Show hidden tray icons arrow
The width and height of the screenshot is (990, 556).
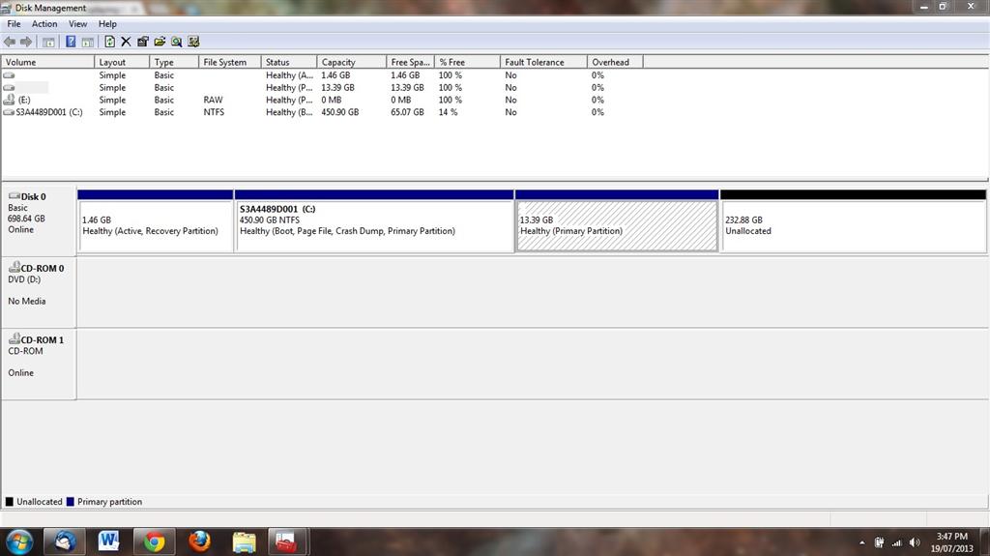[x=861, y=542]
